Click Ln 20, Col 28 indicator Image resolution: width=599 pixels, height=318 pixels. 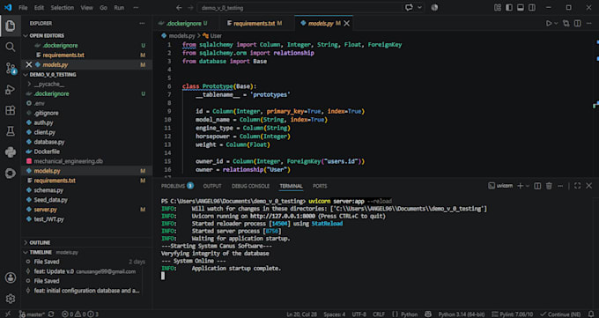pyautogui.click(x=302, y=314)
